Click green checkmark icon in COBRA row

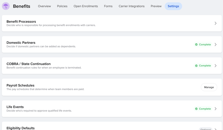pos(196,66)
